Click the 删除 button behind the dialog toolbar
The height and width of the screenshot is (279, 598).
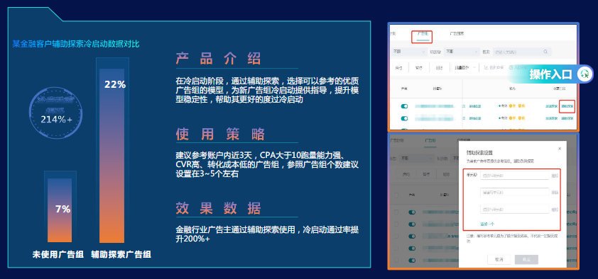pyautogui.click(x=446, y=174)
